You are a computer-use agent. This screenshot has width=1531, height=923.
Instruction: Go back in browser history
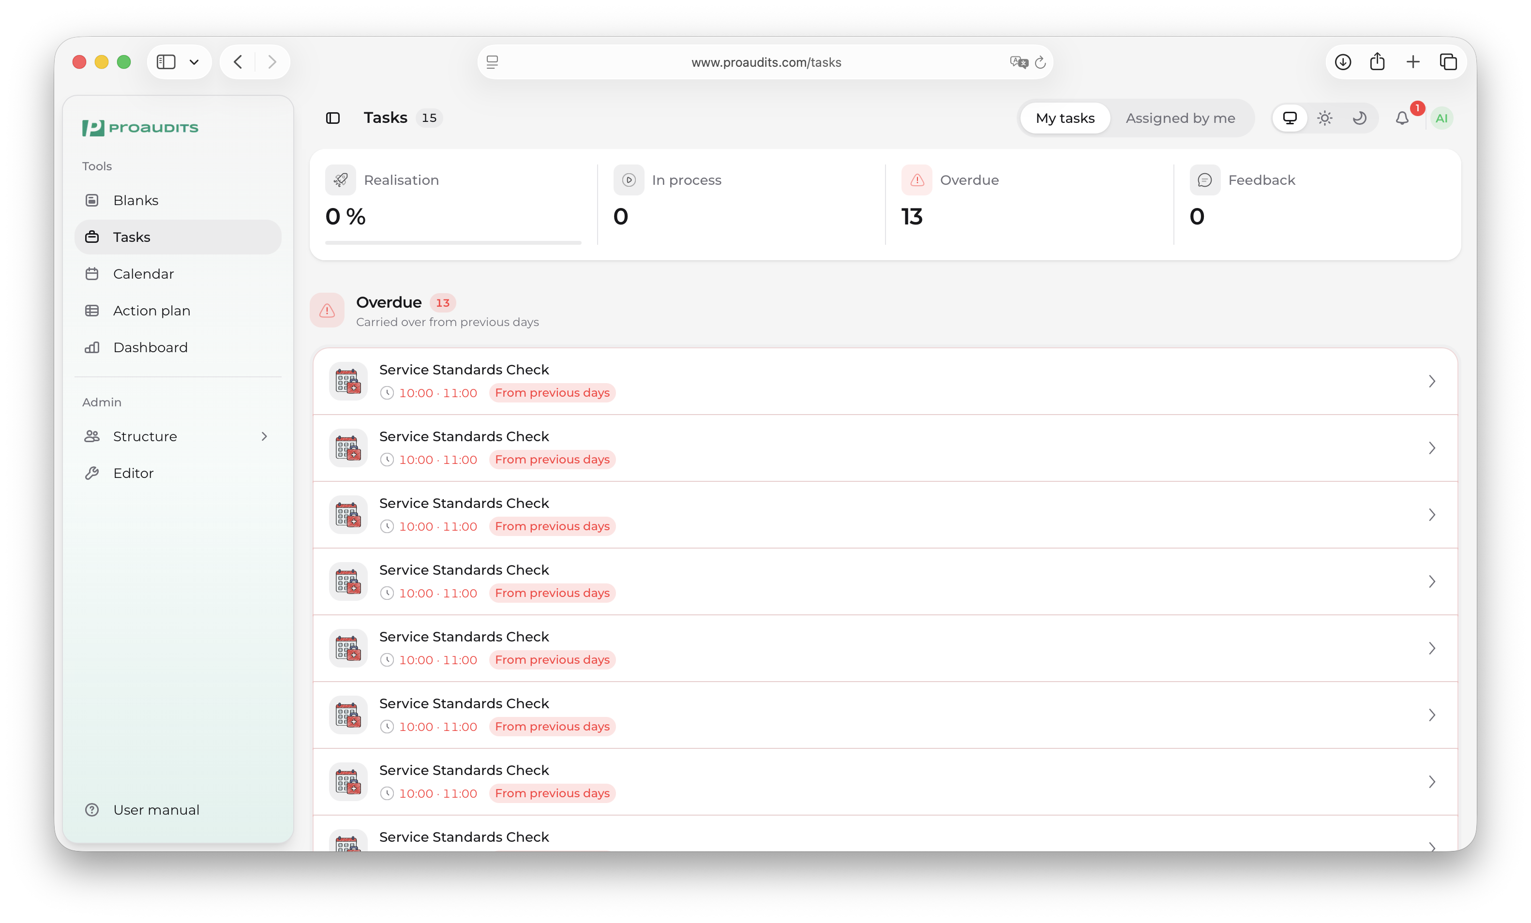click(x=238, y=61)
